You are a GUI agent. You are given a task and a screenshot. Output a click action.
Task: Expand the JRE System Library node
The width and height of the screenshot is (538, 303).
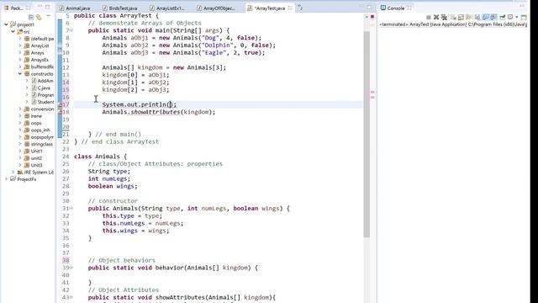click(13, 172)
